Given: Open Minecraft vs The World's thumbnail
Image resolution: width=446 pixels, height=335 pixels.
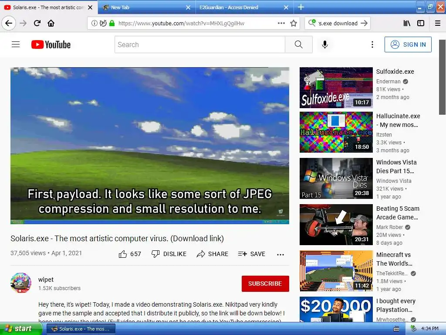Looking at the screenshot, I should coord(336,271).
